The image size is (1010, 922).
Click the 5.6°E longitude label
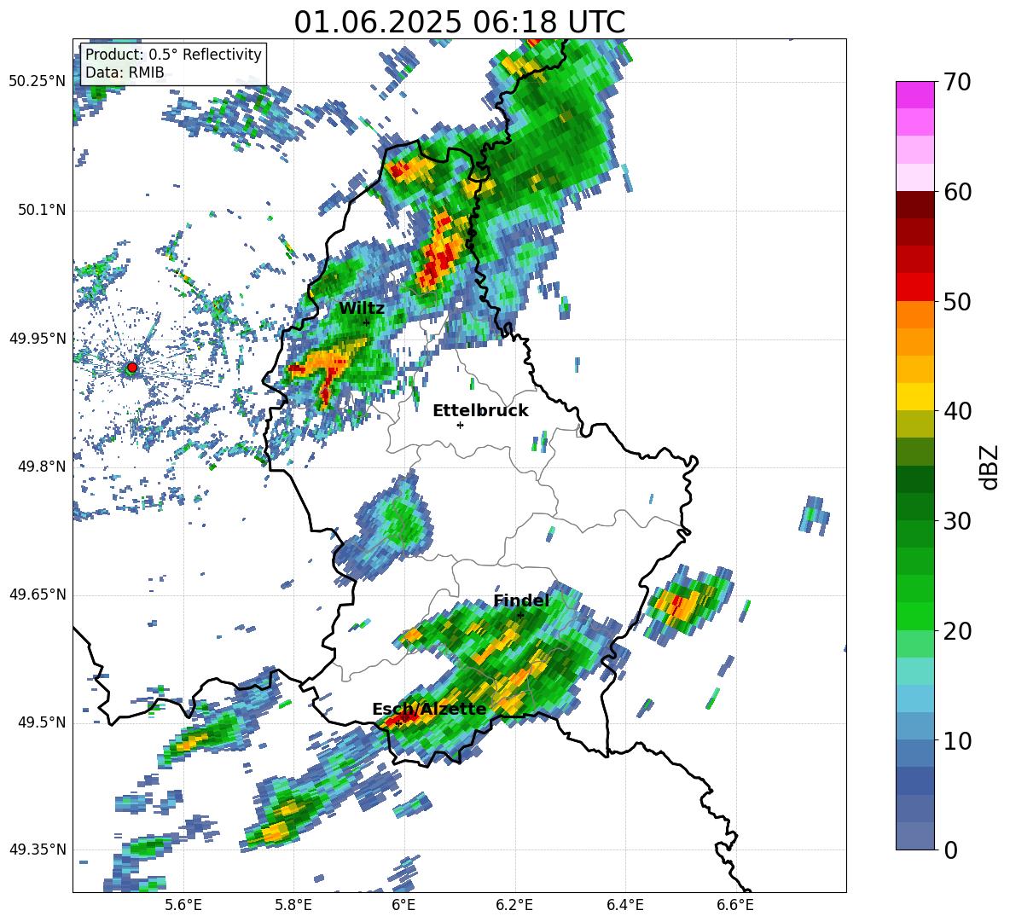183,906
